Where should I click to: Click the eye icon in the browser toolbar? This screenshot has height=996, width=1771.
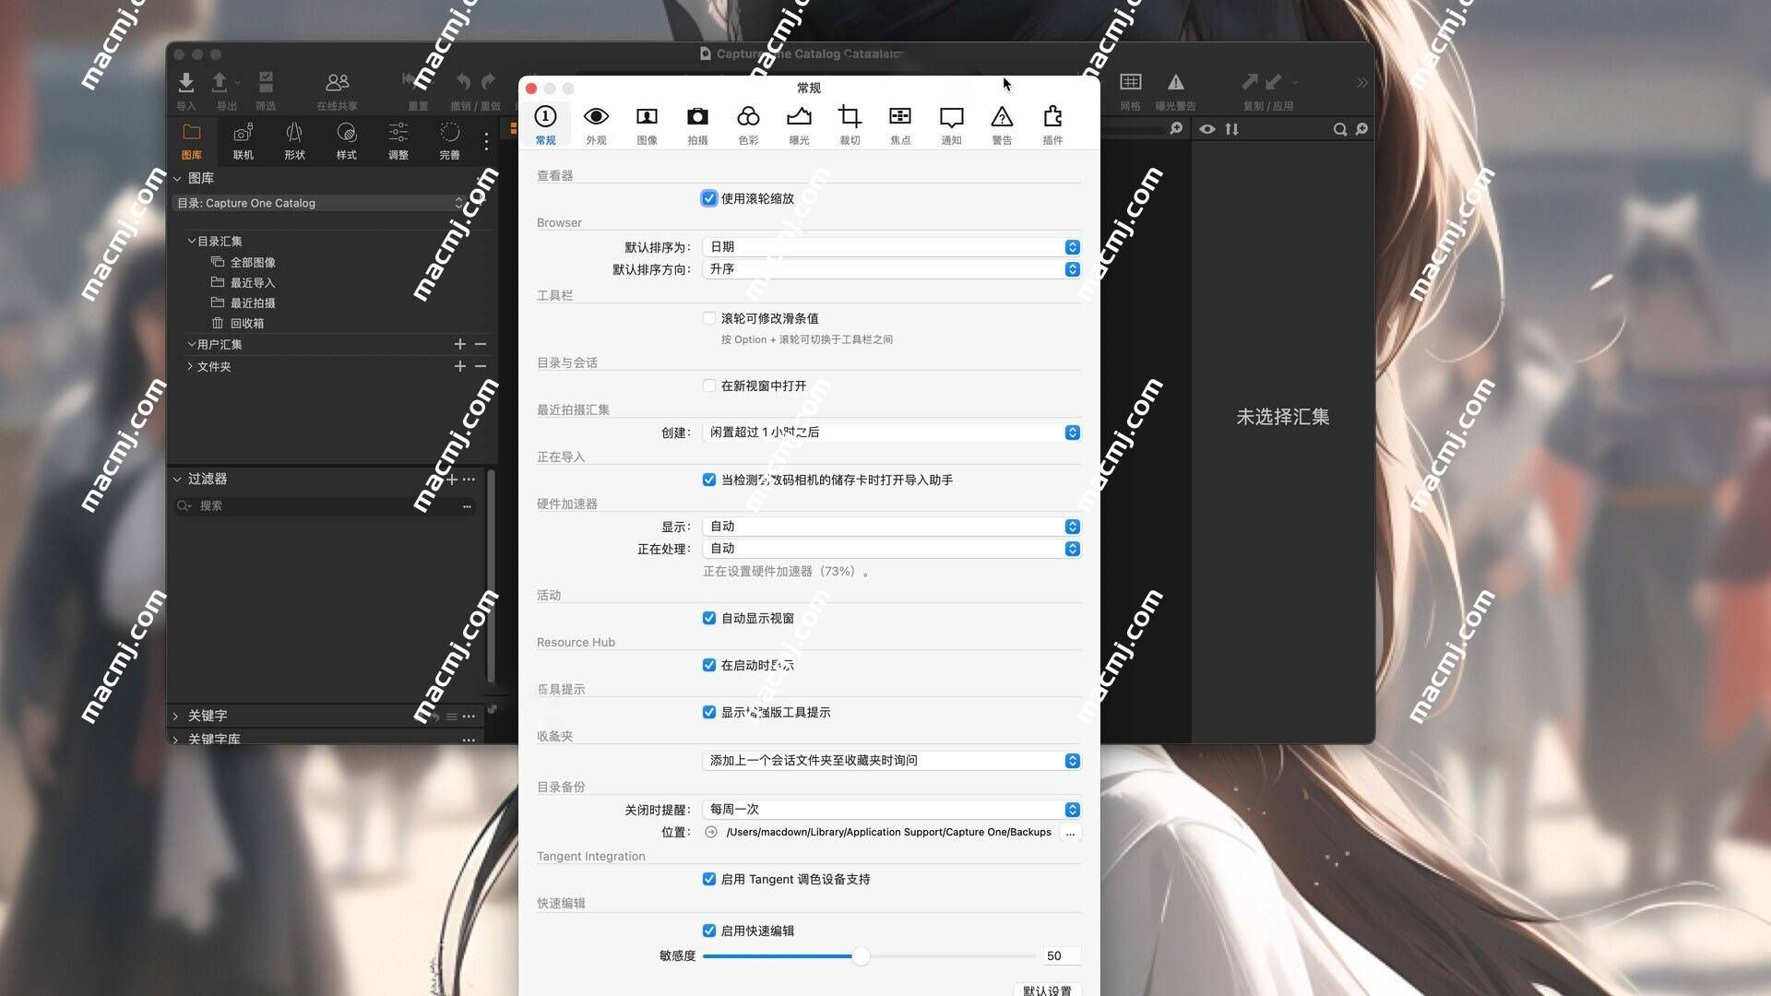click(x=1206, y=129)
